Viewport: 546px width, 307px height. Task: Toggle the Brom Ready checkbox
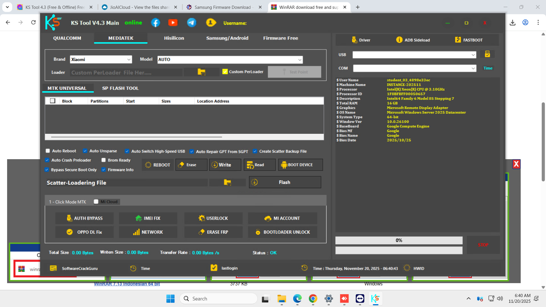tap(104, 160)
